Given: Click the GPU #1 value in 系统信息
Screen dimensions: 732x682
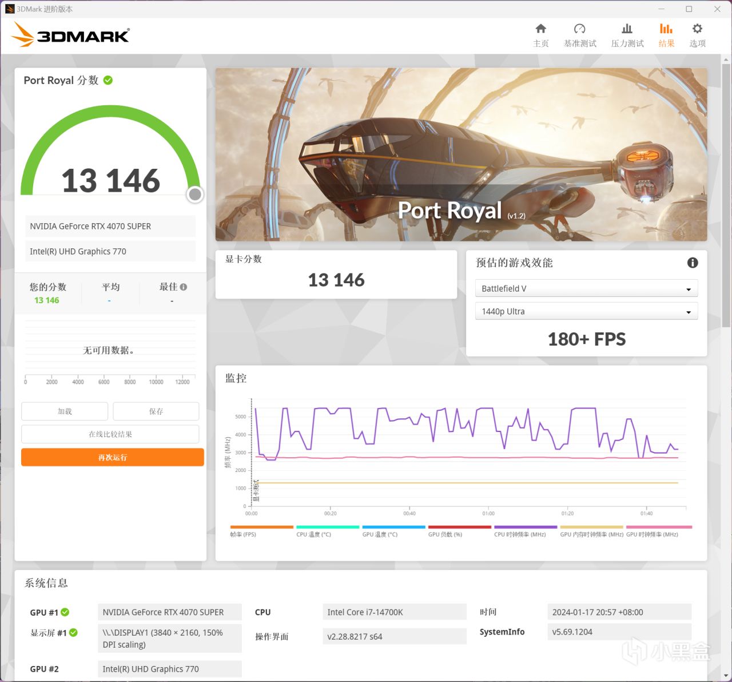Looking at the screenshot, I should click(170, 612).
